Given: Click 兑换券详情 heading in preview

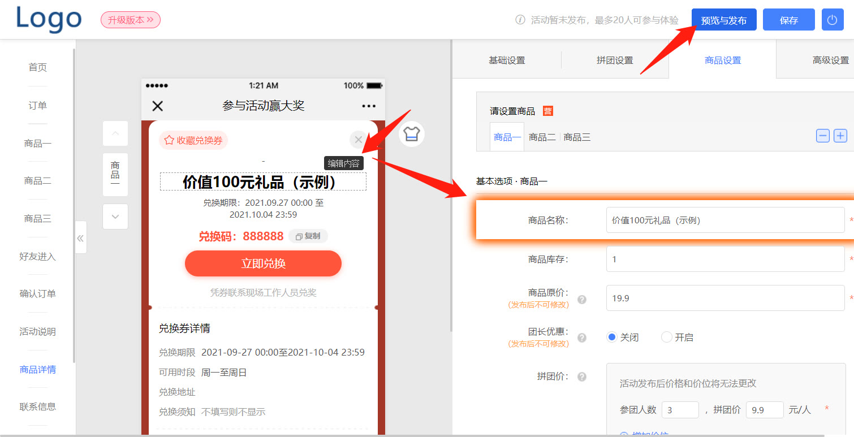Looking at the screenshot, I should coord(185,328).
